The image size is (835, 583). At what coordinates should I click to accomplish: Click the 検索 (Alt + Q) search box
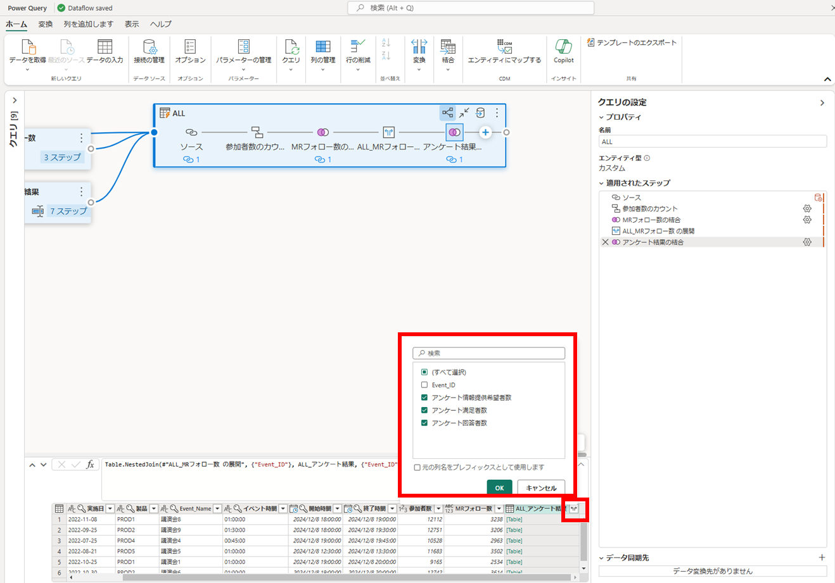point(471,8)
